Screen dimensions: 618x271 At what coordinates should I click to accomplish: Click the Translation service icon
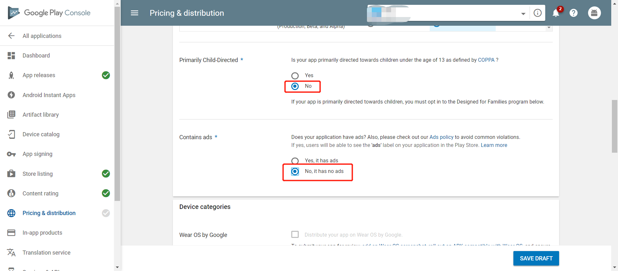click(11, 252)
